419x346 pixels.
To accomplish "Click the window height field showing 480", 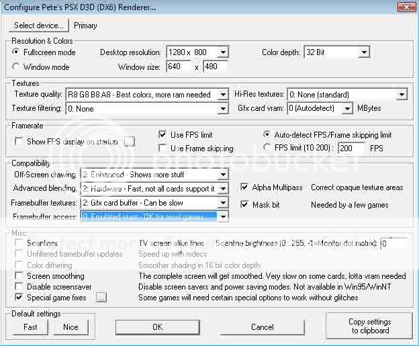I will 216,67.
